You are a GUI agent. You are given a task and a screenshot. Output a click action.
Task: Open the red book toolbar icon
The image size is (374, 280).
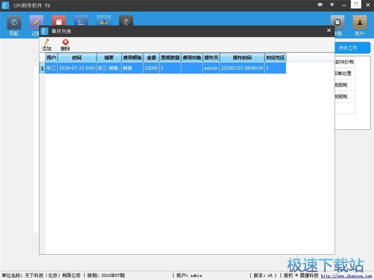(59, 21)
